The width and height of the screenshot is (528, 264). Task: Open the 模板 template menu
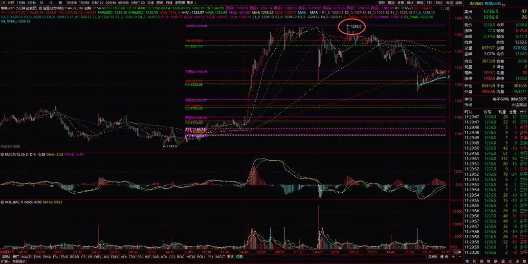(444, 257)
